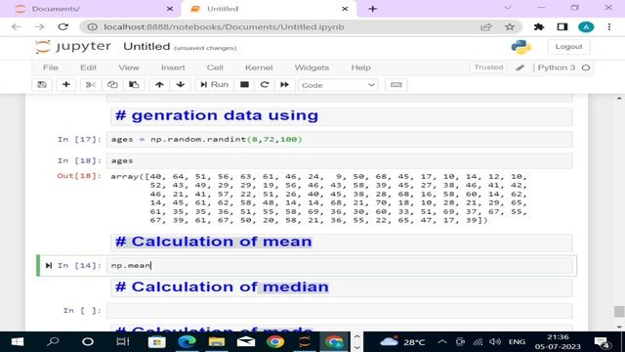Open the File menu

pos(51,67)
